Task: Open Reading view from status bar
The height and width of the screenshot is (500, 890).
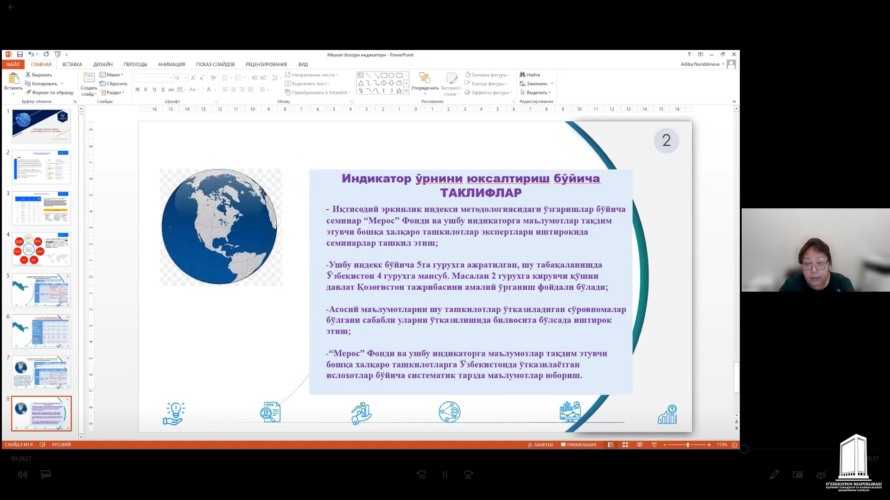Action: click(x=640, y=444)
